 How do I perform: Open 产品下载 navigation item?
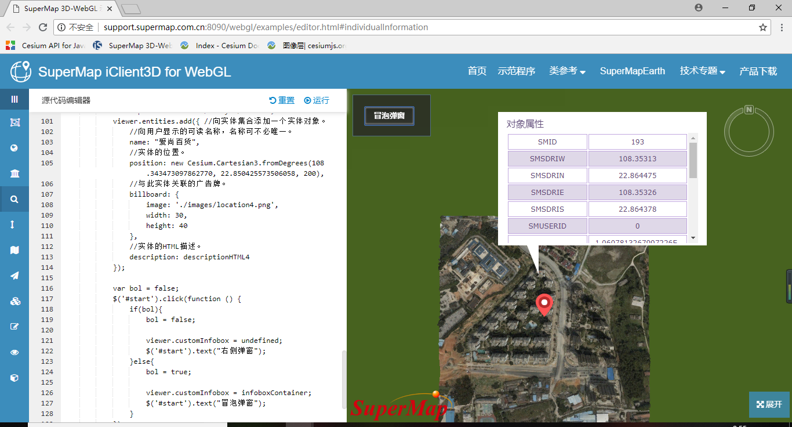[758, 71]
